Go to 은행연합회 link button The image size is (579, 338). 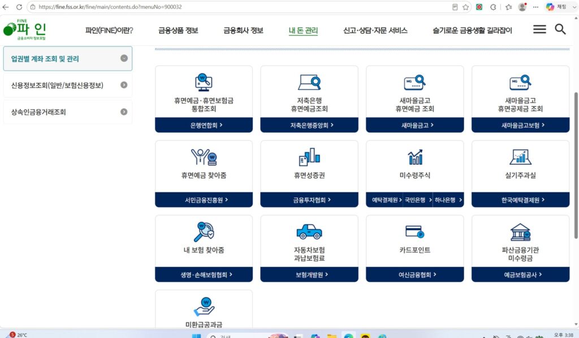pos(204,125)
